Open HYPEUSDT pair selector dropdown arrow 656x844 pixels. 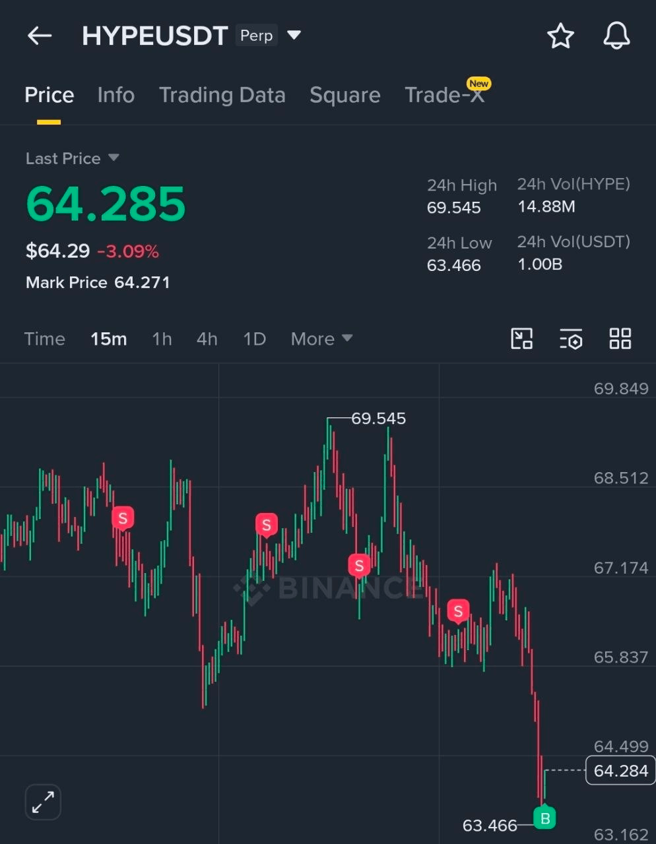tap(294, 35)
